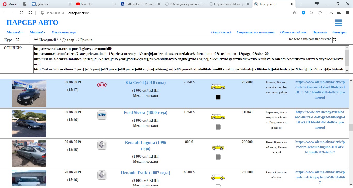
Task: Click the gray color swatch for Ford Sierra
Action: (x=218, y=127)
